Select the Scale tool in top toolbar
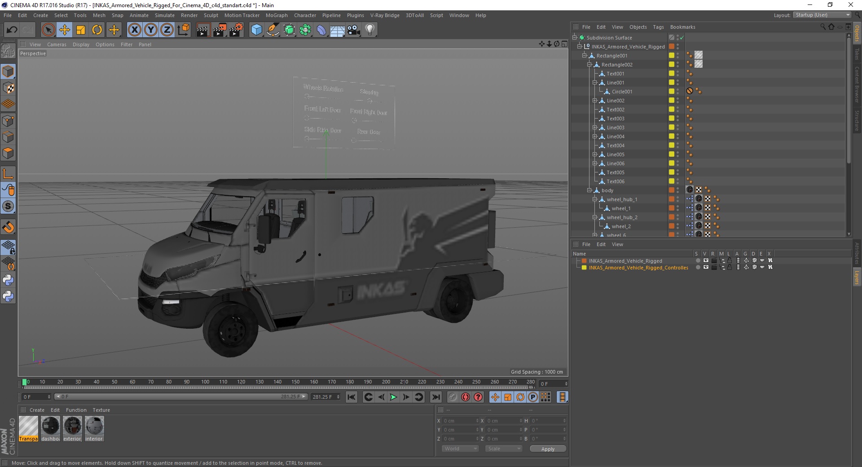862x467 pixels. click(81, 30)
